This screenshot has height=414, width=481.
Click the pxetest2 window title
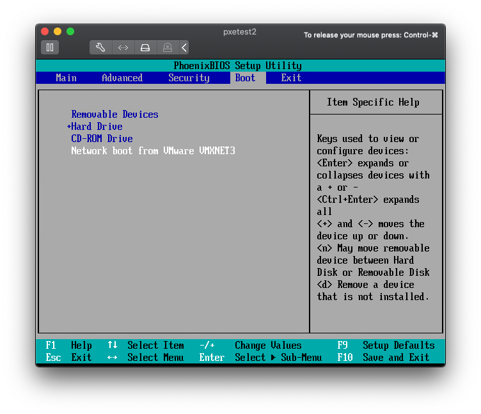pos(240,32)
